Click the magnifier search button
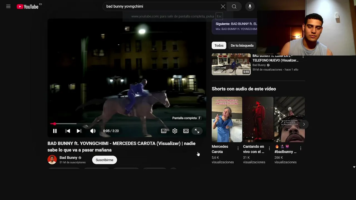 234,6
